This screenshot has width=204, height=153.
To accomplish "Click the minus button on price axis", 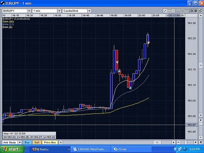I will pos(201,137).
